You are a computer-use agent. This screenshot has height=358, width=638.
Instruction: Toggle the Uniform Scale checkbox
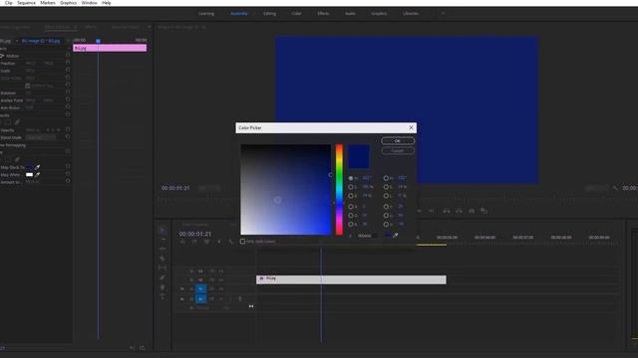28,86
